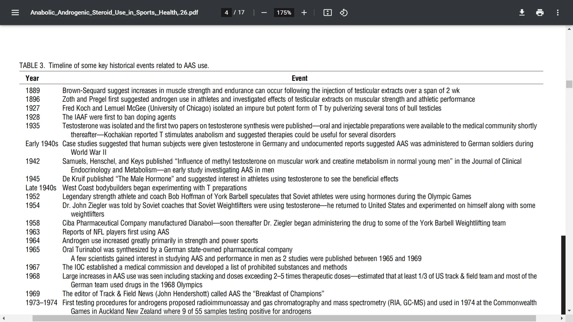The width and height of the screenshot is (573, 322).
Task: Click the Event column header
Action: pos(300,78)
